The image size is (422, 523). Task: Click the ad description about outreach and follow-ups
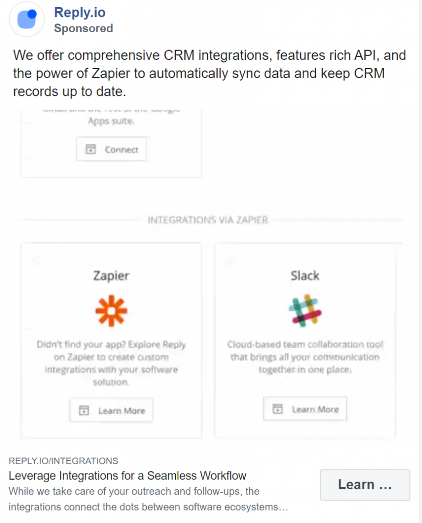click(x=148, y=499)
